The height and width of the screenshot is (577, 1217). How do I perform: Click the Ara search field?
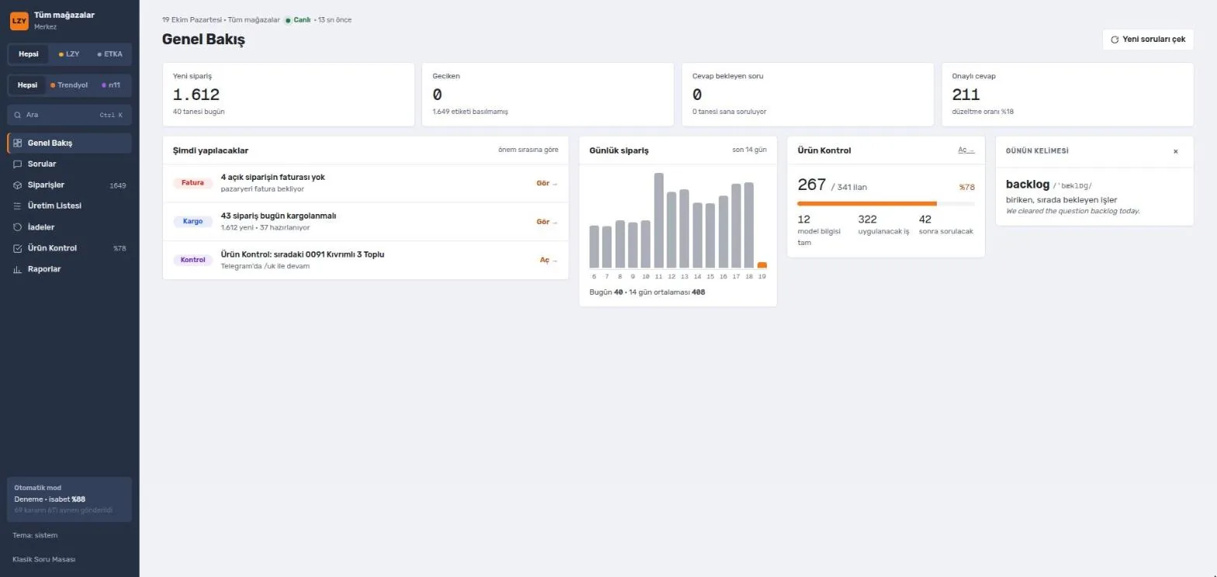(70, 115)
